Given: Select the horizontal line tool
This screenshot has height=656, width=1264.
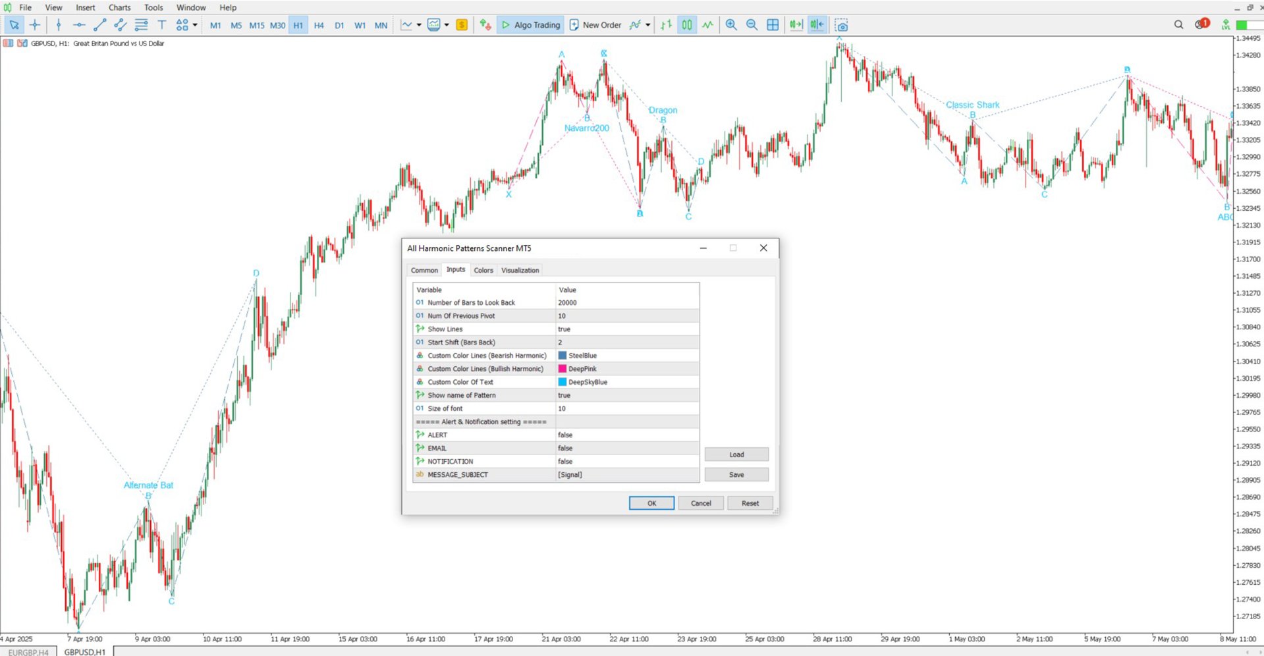Looking at the screenshot, I should coord(79,25).
